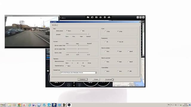
Task: Set parking LED to Вкл (on)
Action: pos(82,66)
